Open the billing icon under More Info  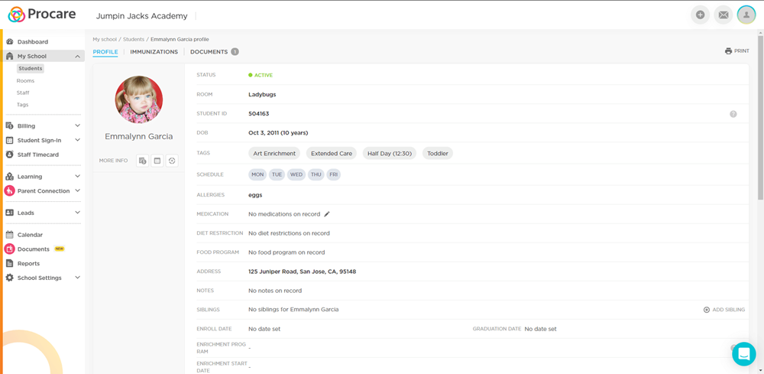[142, 161]
